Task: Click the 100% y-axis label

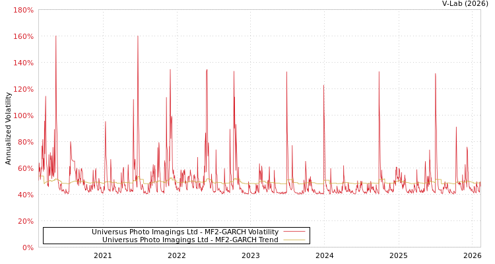Action: tap(23, 115)
